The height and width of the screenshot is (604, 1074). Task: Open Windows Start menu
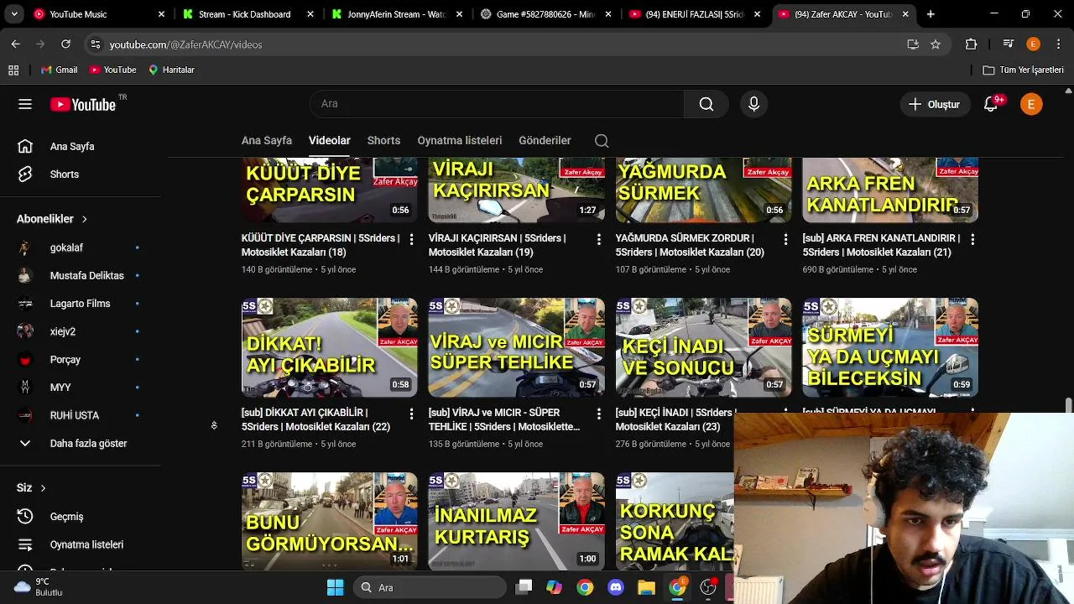(x=335, y=587)
